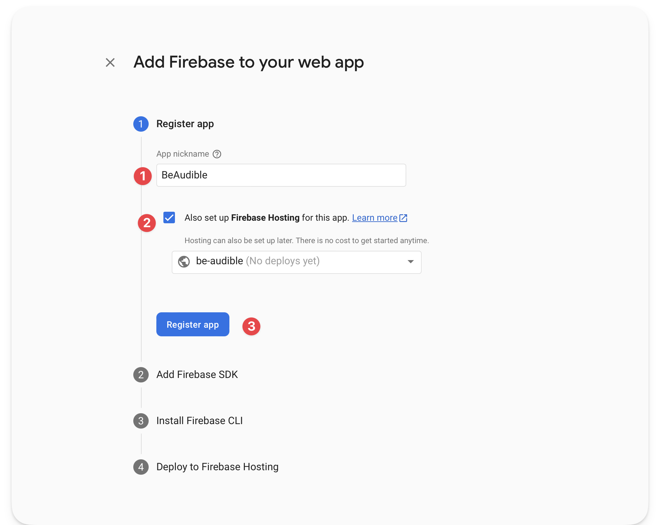
Task: Open the be-audible hosting site dropdown
Action: [296, 262]
